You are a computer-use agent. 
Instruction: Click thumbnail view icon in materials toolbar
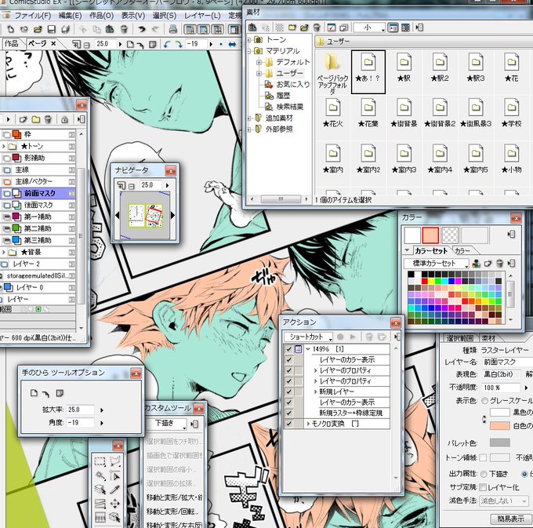(x=405, y=27)
